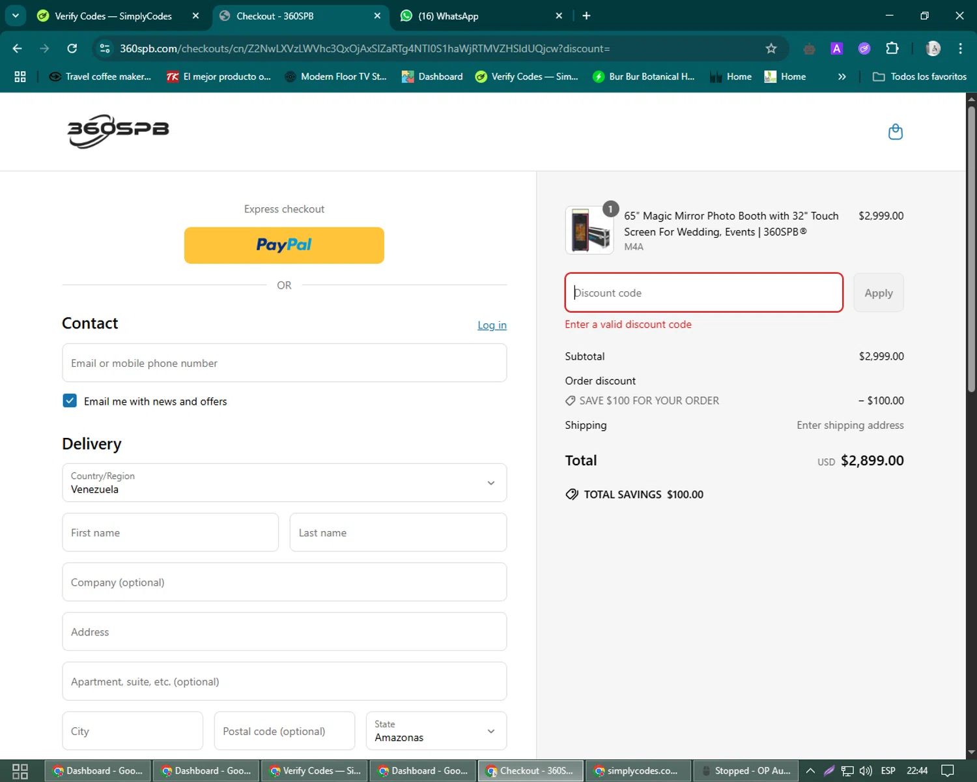Show more bookmarks with double chevron
The image size is (977, 782).
[x=842, y=76]
